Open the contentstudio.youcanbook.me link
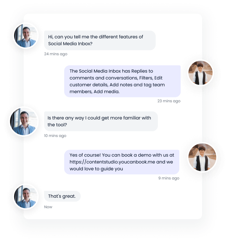Viewport: 230px width, 242px height. (x=112, y=162)
